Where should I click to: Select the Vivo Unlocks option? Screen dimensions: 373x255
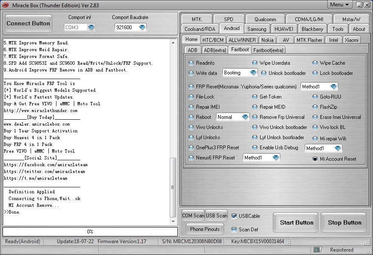191,127
